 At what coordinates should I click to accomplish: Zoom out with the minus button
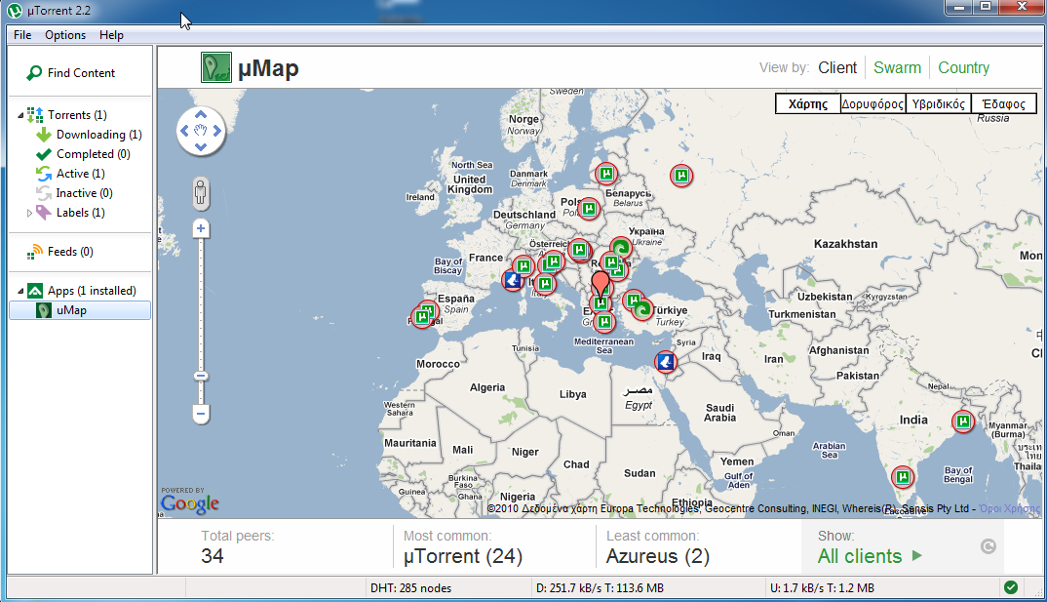[200, 414]
